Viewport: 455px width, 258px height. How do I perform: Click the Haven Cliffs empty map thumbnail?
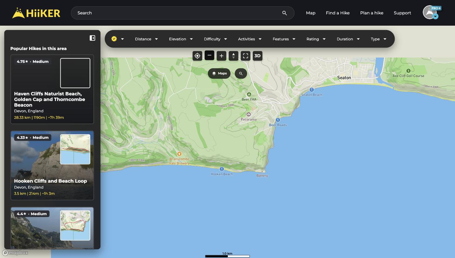(75, 73)
